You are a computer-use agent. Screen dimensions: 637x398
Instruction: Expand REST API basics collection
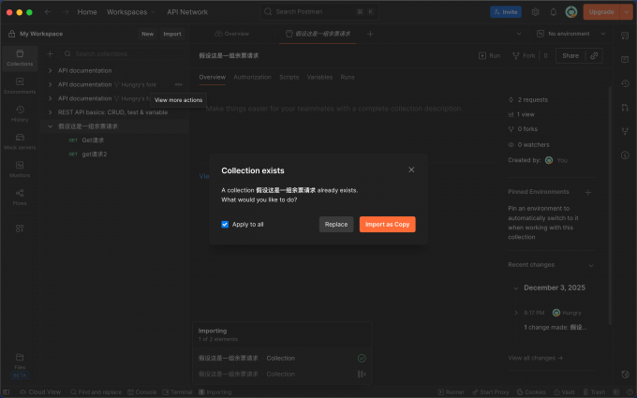(x=50, y=112)
